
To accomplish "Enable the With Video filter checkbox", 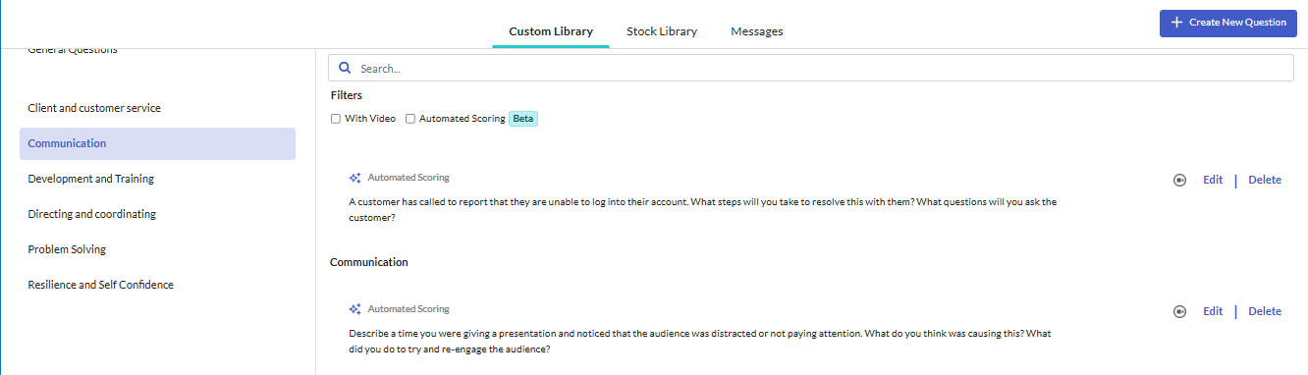I will [x=336, y=119].
